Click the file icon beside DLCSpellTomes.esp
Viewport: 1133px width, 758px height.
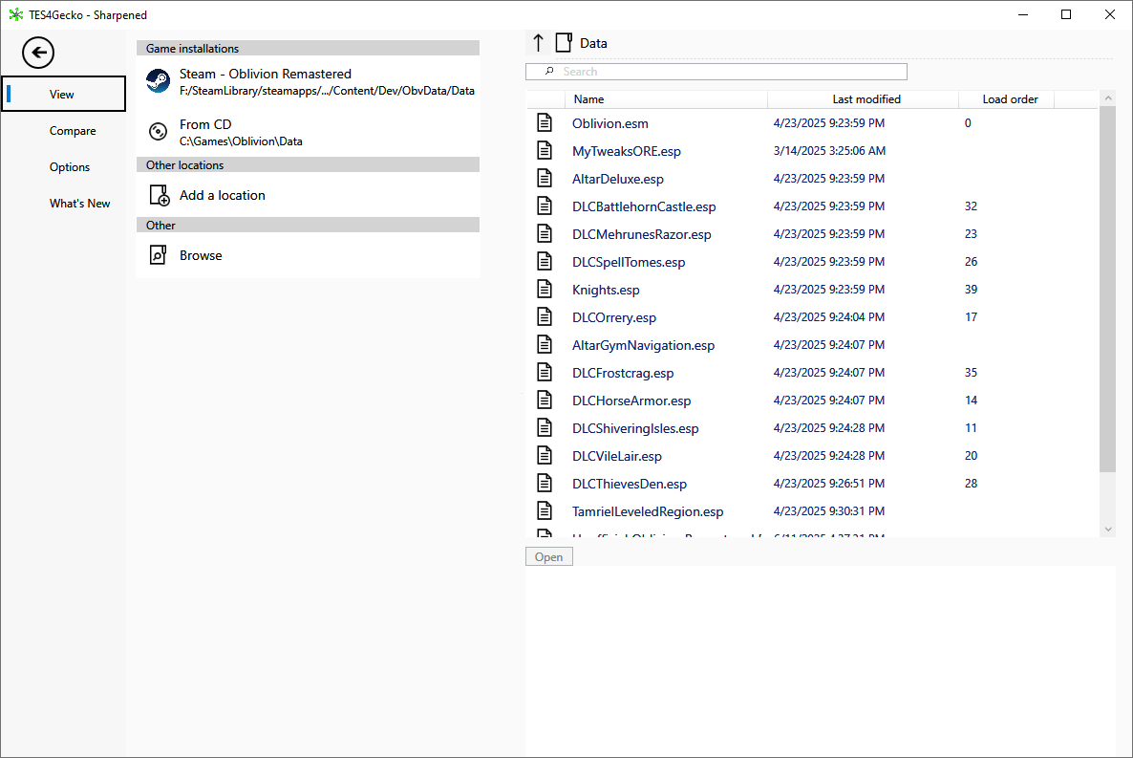pyautogui.click(x=545, y=261)
